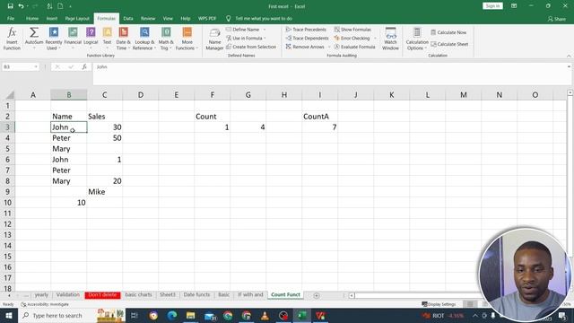Click the AutoSum sigma icon
Screen dimensions: 574x323
34,33
